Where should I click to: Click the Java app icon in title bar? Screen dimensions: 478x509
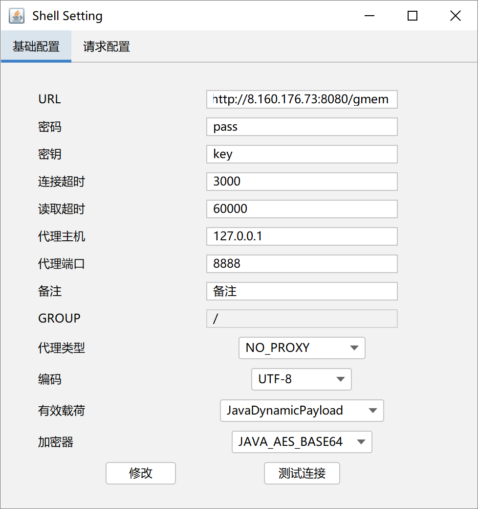click(x=17, y=16)
